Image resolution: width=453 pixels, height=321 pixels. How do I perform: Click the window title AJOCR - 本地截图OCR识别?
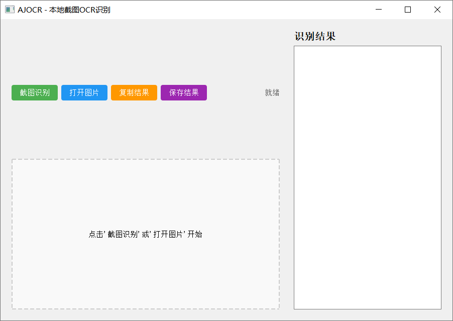[64, 10]
